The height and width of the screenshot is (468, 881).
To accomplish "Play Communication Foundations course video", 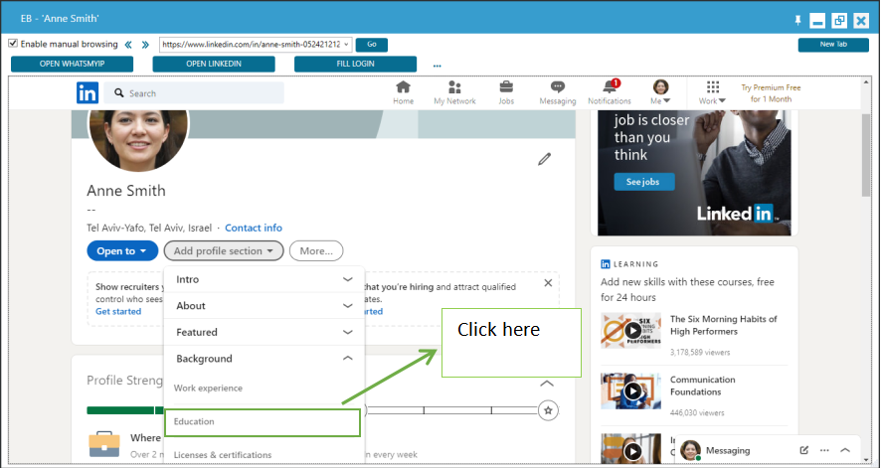I will (633, 390).
